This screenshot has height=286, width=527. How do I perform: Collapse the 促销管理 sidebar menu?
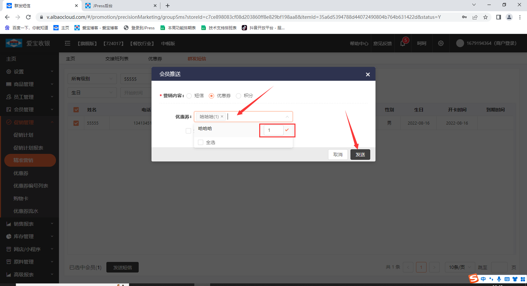coord(29,122)
